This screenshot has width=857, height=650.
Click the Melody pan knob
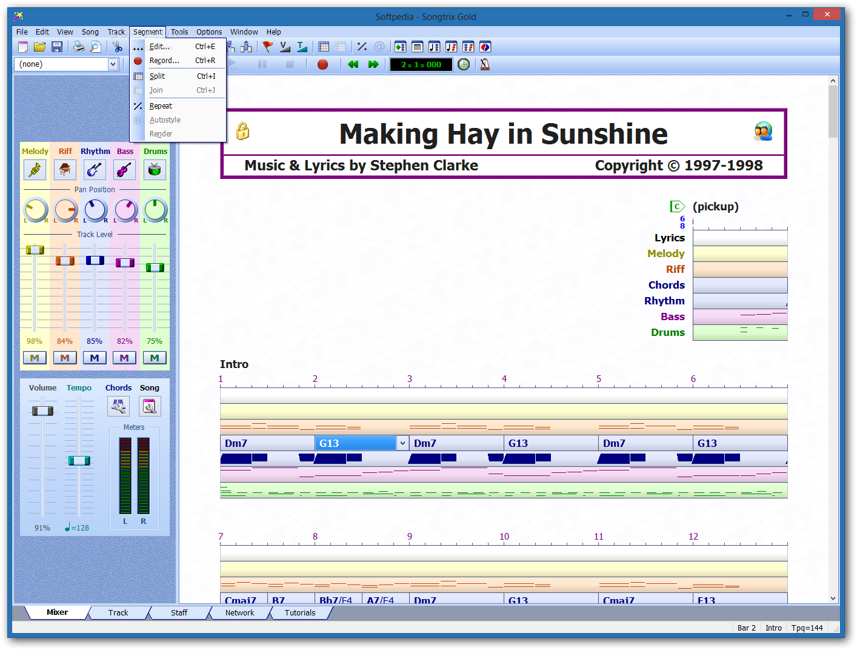click(36, 210)
